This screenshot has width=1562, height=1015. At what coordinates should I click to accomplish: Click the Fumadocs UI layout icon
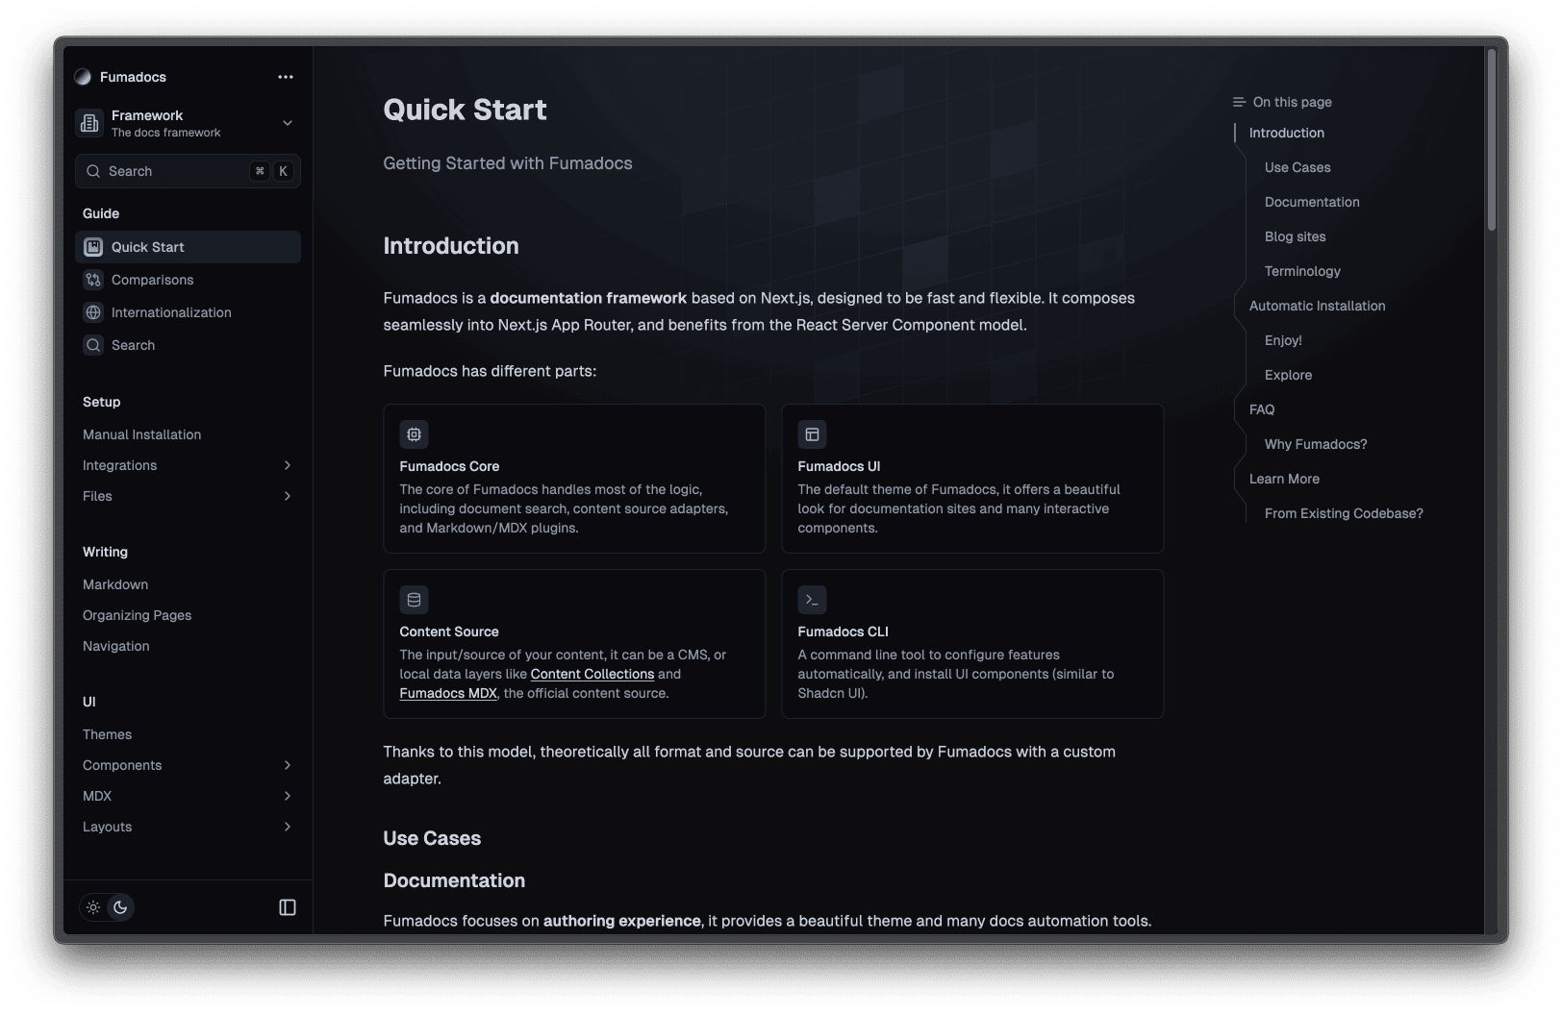coord(812,434)
